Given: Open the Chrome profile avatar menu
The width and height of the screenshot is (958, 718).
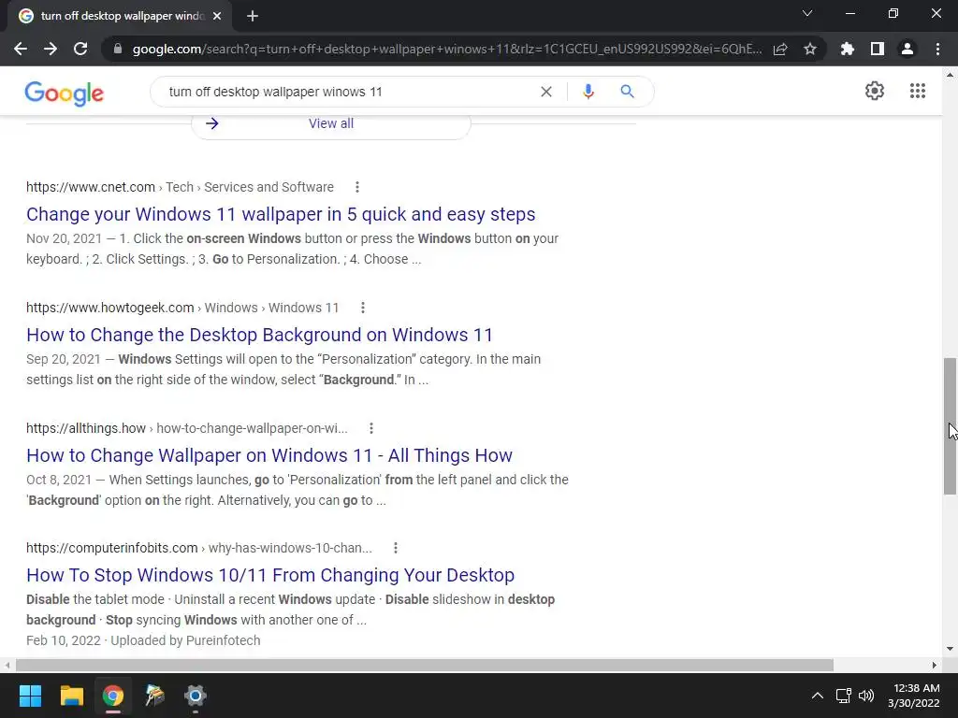Looking at the screenshot, I should pyautogui.click(x=907, y=49).
